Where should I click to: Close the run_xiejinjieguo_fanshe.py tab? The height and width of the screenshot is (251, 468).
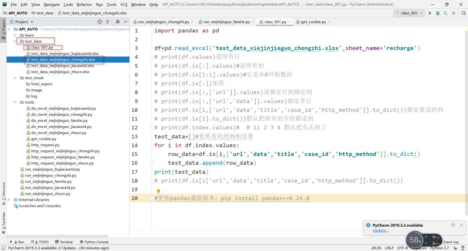pyautogui.click(x=253, y=22)
